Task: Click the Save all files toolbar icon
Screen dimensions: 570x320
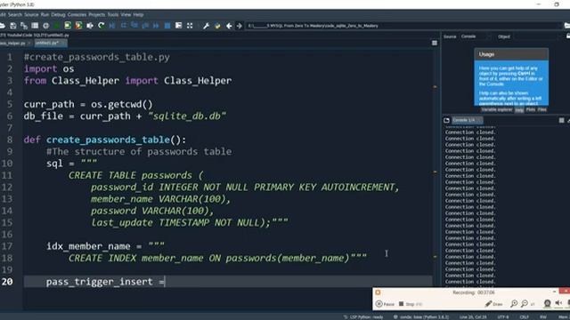Action: click(x=24, y=26)
